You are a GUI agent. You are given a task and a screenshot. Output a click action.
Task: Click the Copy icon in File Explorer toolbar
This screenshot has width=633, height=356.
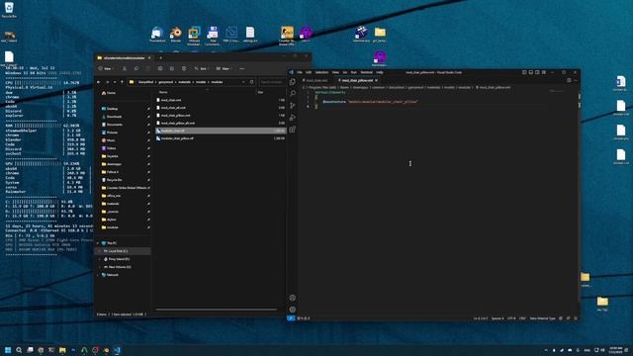(x=136, y=69)
